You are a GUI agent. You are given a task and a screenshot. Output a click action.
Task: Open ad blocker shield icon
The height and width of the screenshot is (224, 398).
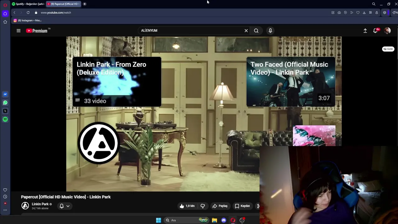coord(345,12)
